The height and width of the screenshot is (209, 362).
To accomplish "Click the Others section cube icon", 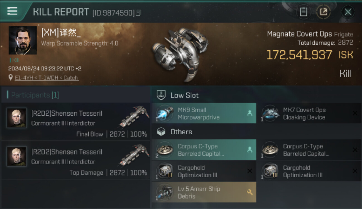I will [161, 132].
